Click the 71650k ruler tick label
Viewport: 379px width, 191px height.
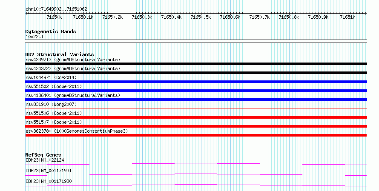(54, 17)
